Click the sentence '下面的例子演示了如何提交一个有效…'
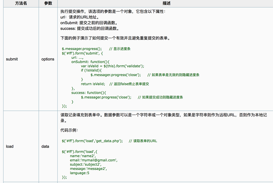This screenshot has width=273, height=183. [116, 38]
